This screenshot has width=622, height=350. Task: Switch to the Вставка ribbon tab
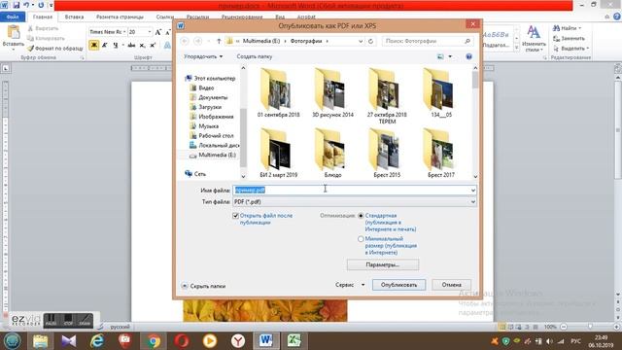[74, 17]
